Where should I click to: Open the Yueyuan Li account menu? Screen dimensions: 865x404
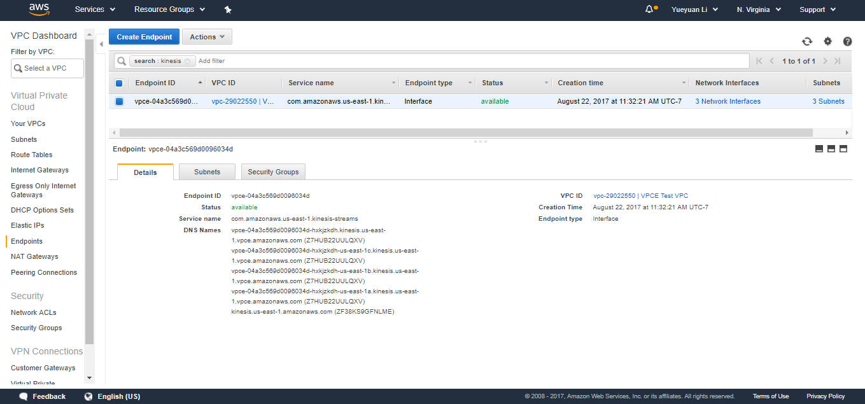tap(694, 10)
